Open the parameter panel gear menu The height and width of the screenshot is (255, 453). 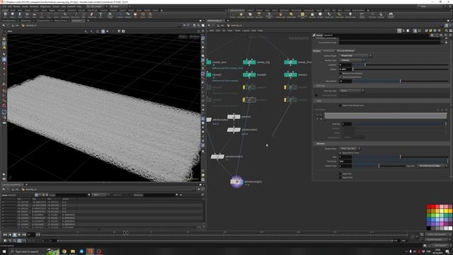pos(432,35)
